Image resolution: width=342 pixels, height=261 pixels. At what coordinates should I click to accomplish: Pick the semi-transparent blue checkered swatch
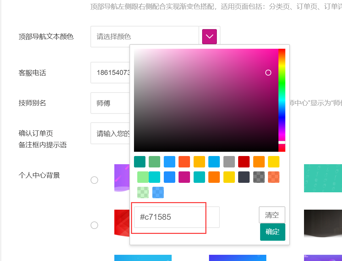pyautogui.click(x=158, y=192)
